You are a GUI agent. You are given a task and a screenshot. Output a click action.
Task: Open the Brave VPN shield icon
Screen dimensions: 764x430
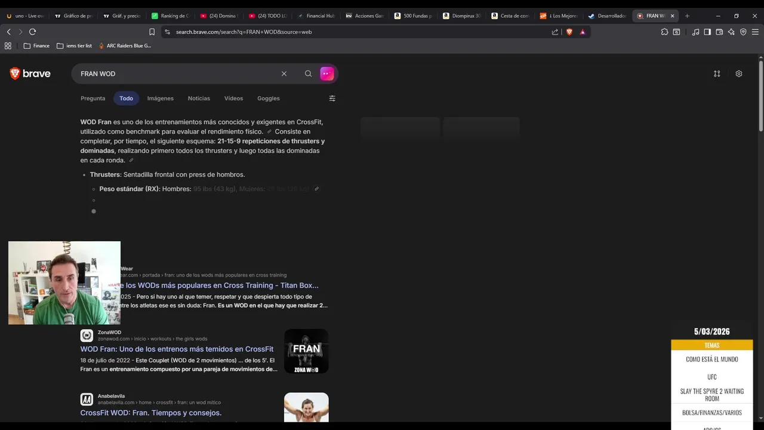743,32
